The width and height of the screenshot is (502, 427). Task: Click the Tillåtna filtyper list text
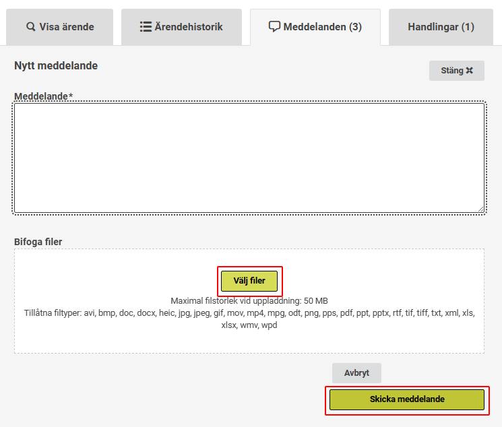pos(249,314)
